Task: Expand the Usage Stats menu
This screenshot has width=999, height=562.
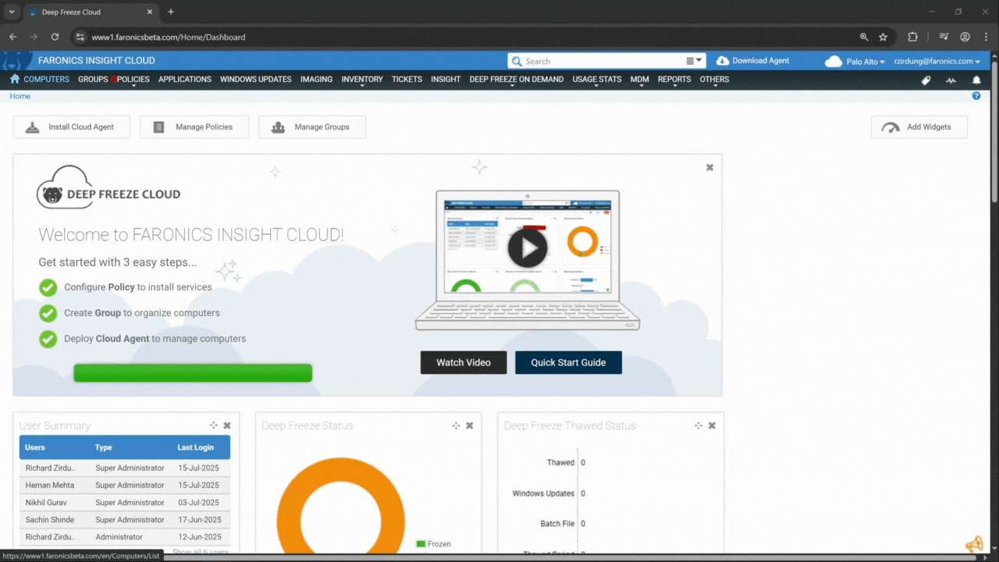Action: 597,80
